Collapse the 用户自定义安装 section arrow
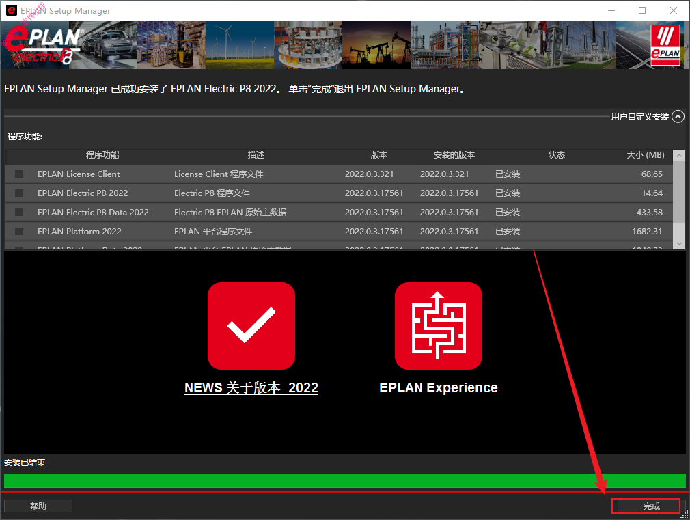The height and width of the screenshot is (520, 690). coord(678,117)
